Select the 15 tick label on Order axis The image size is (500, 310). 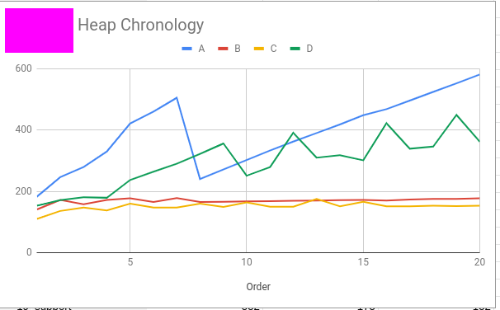click(363, 262)
